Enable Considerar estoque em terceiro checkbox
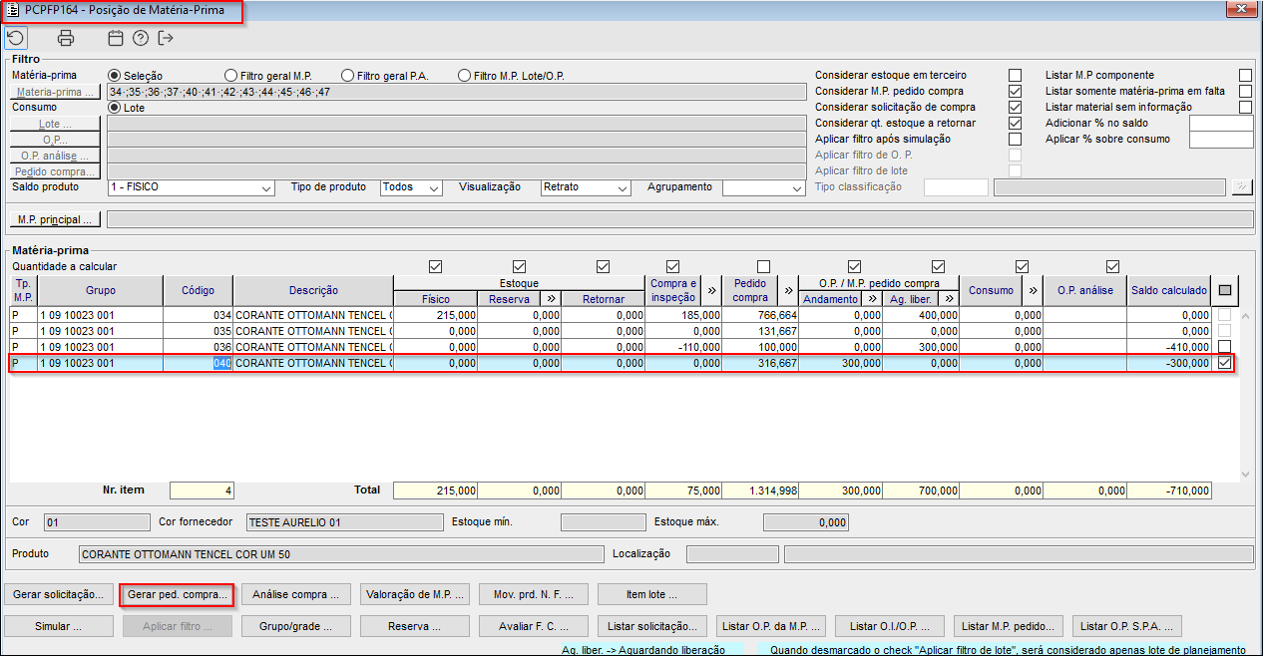The width and height of the screenshot is (1263, 656). [1015, 76]
